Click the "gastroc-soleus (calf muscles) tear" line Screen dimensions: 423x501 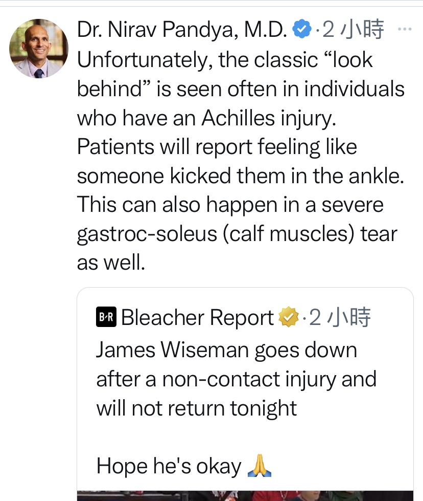coord(237,234)
